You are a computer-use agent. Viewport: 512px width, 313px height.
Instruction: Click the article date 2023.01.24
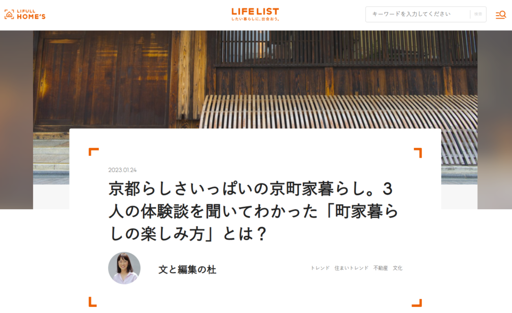coord(122,170)
